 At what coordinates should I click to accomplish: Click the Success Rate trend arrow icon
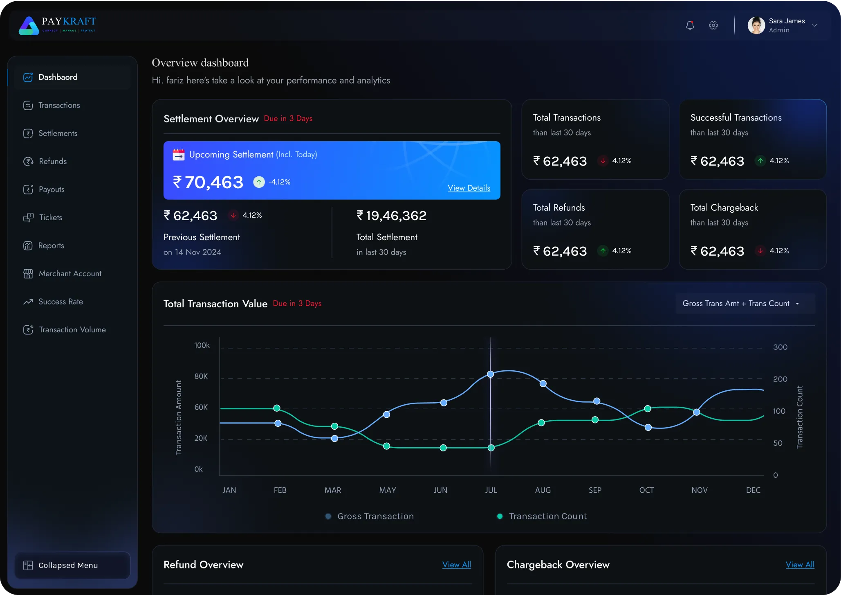pyautogui.click(x=28, y=302)
